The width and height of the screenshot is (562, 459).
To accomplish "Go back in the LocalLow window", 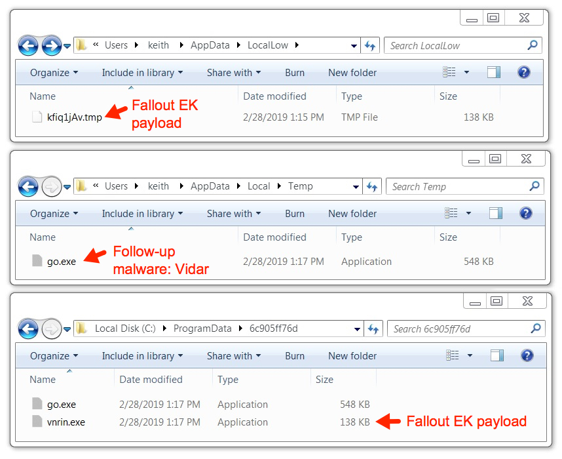I will click(x=28, y=46).
